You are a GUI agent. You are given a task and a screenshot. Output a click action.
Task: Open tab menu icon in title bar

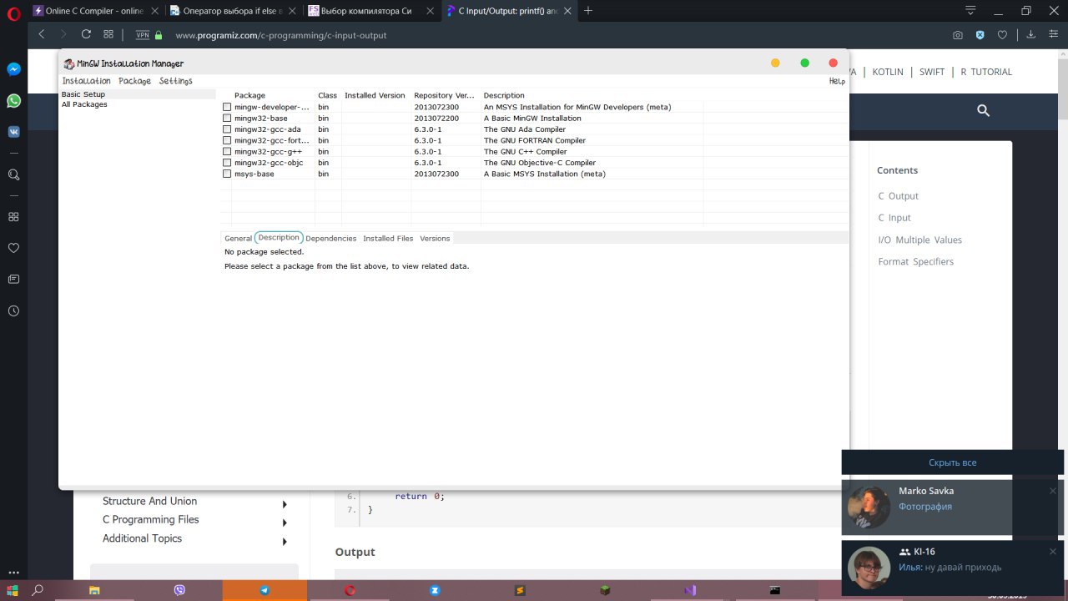[x=970, y=11]
